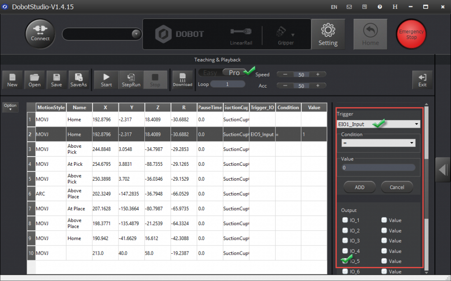The width and height of the screenshot is (451, 281).
Task: Decrease Acc with the minus button
Action: pos(285,85)
